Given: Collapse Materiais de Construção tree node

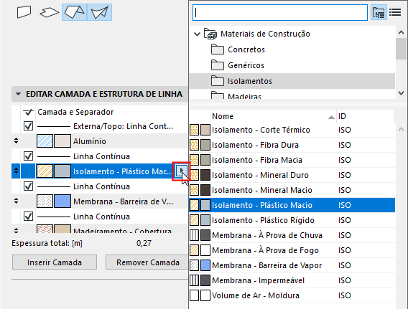Looking at the screenshot, I should [198, 34].
